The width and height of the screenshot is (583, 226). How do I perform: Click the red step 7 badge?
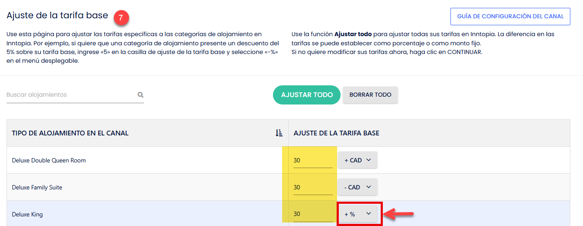(x=122, y=18)
